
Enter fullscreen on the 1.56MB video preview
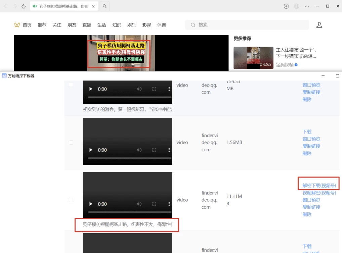coord(154,150)
